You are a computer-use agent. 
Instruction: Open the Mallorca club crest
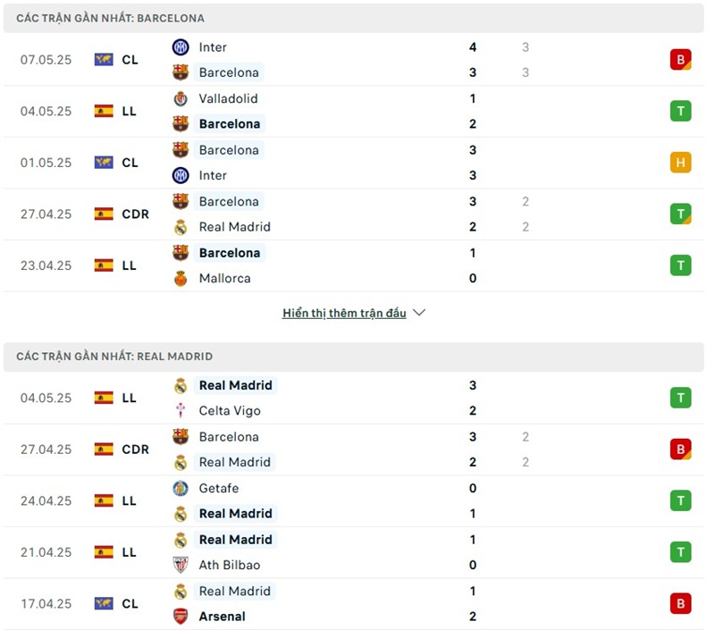tap(181, 278)
